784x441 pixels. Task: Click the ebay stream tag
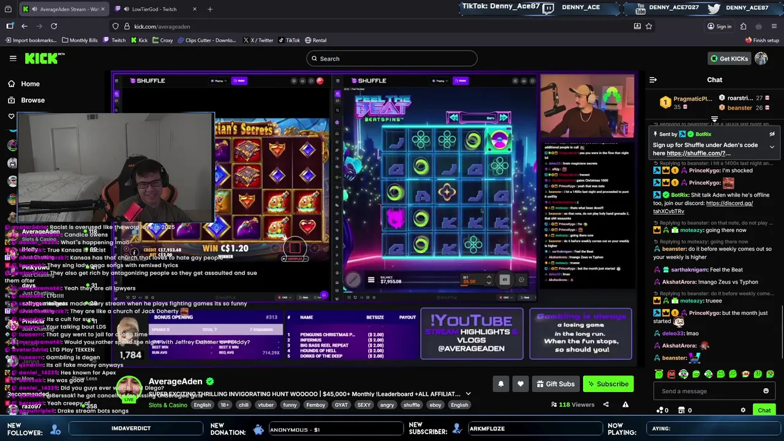tap(435, 405)
